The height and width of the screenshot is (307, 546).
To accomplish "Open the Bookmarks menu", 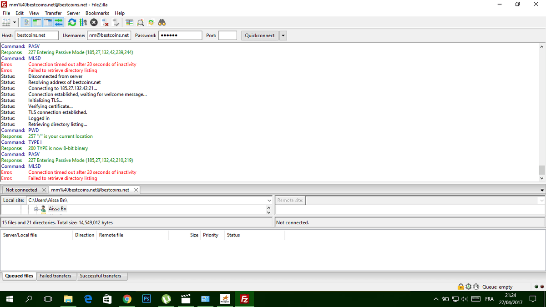I will click(97, 13).
